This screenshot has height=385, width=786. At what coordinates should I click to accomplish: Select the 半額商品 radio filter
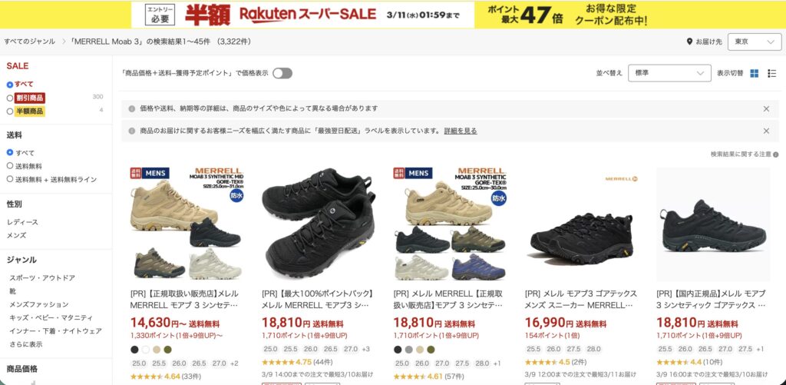[9, 111]
